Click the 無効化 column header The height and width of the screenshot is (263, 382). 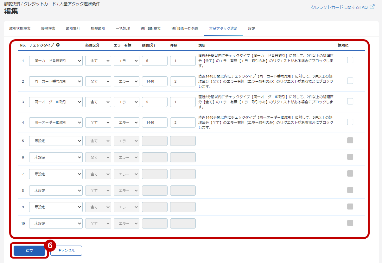pos(343,45)
